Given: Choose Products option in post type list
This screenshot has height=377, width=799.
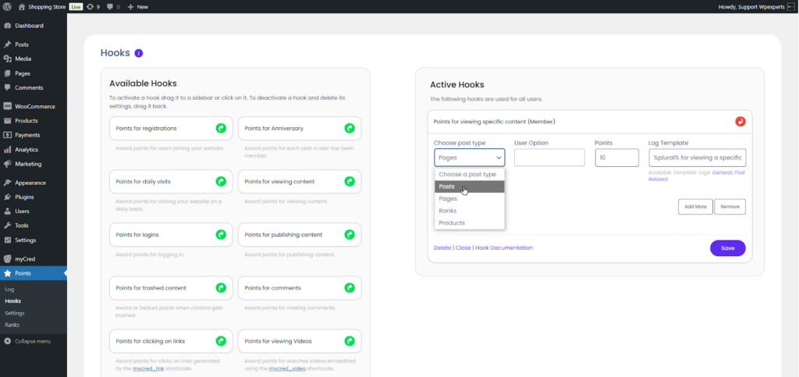Looking at the screenshot, I should (x=452, y=222).
